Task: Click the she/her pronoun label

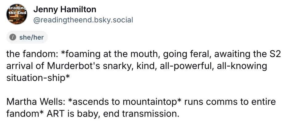Action: 31,37
